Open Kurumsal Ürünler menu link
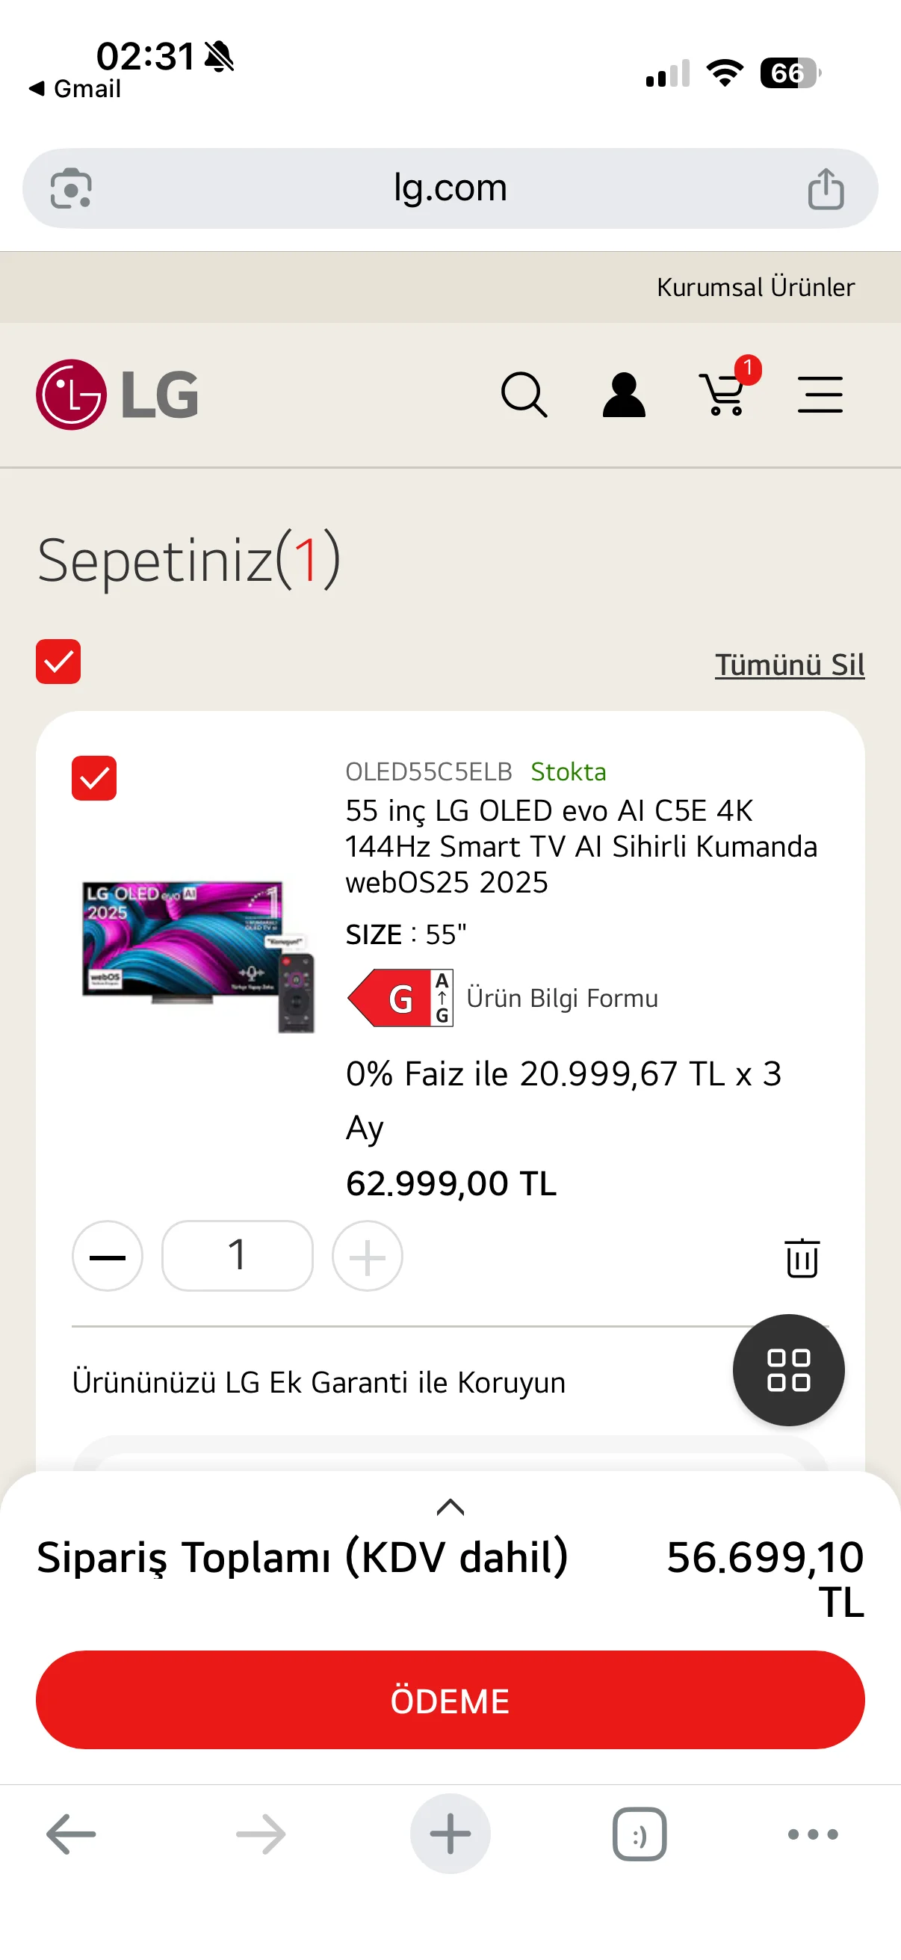The width and height of the screenshot is (901, 1960). [x=755, y=287]
